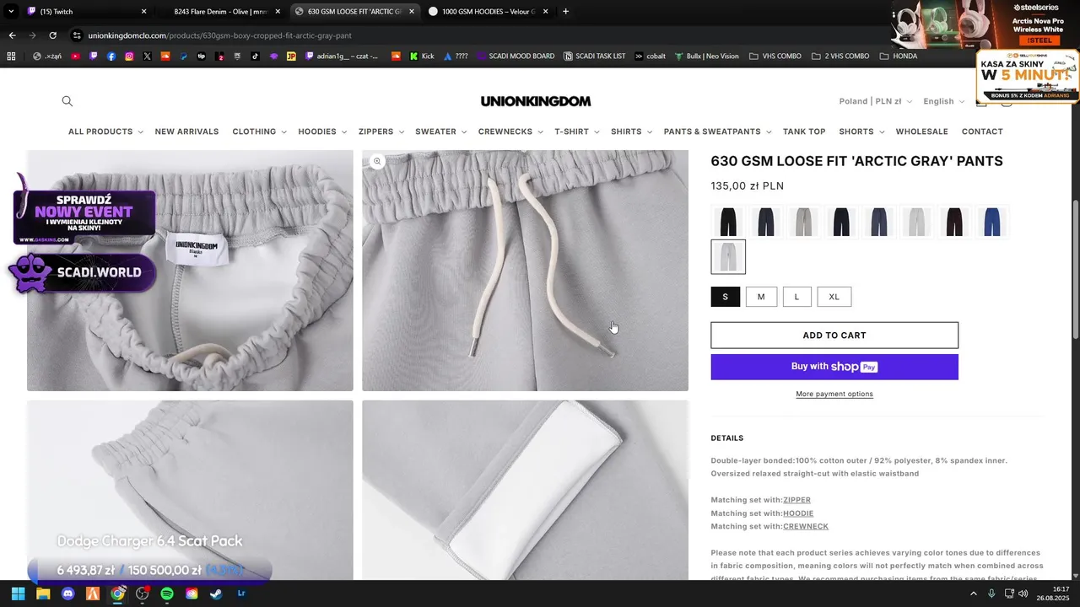Open Discord from the taskbar

click(68, 594)
